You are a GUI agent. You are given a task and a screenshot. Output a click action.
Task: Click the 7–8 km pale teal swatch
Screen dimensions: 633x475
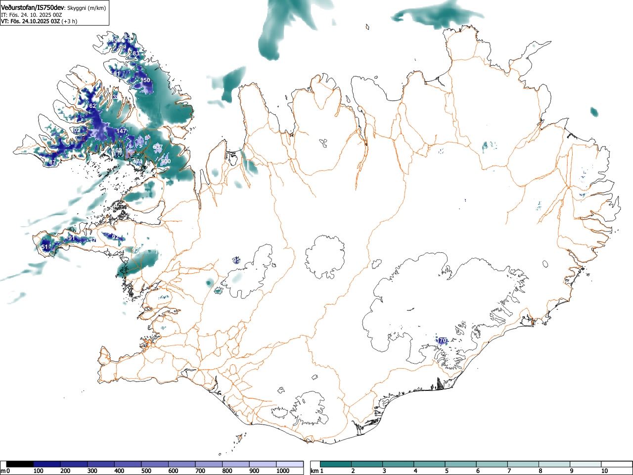523,464
